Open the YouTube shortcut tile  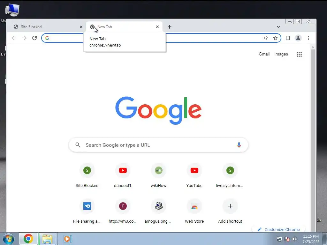click(194, 176)
